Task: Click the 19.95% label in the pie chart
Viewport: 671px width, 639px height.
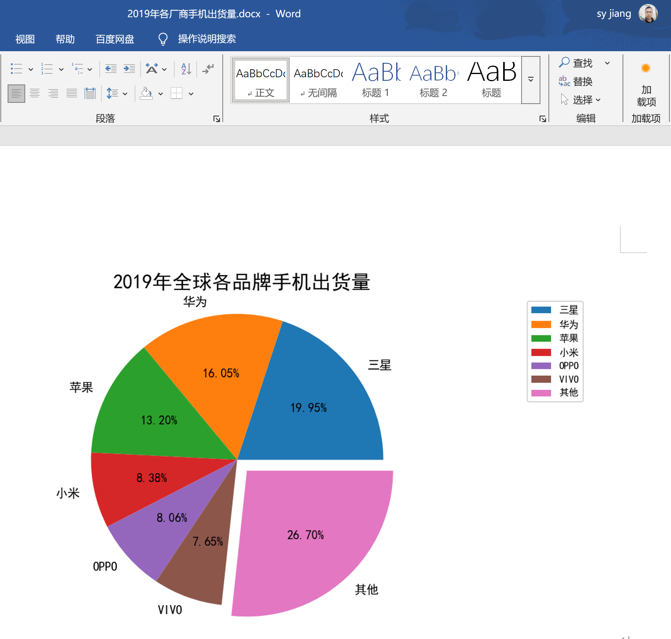Action: coord(308,408)
